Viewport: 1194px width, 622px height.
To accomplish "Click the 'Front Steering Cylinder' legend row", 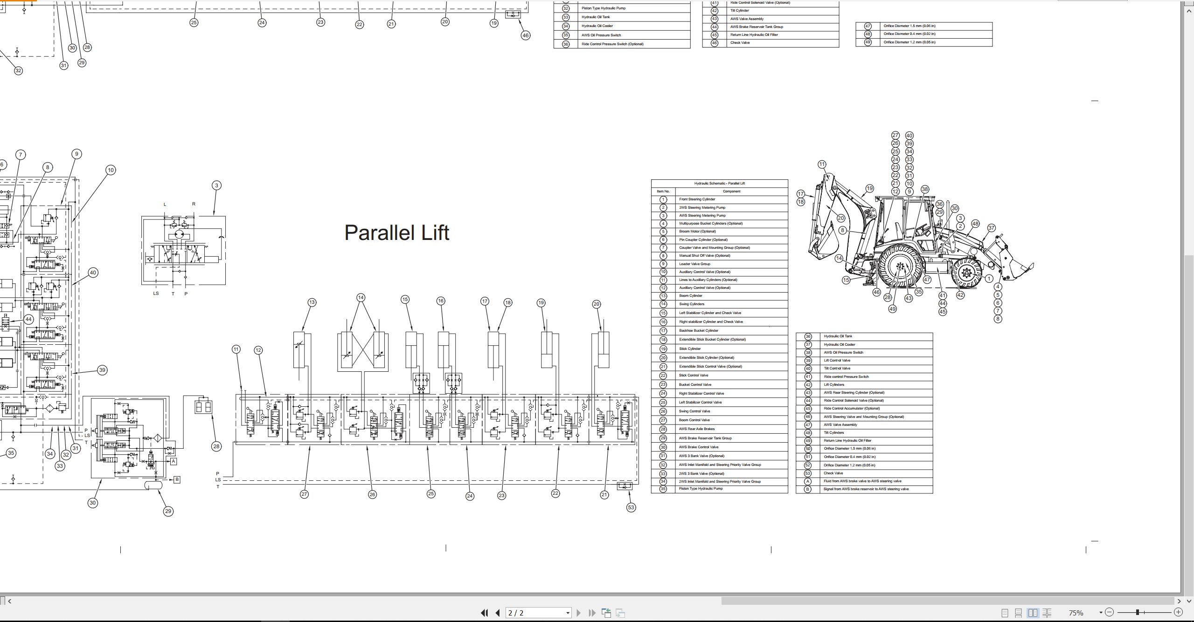I will (719, 199).
